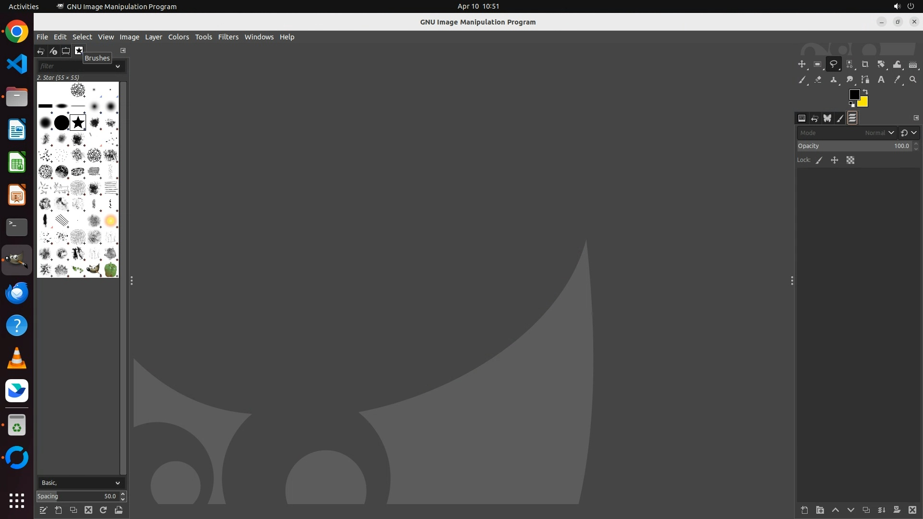Select the Eraser tool
The image size is (923, 519).
pyautogui.click(x=818, y=80)
